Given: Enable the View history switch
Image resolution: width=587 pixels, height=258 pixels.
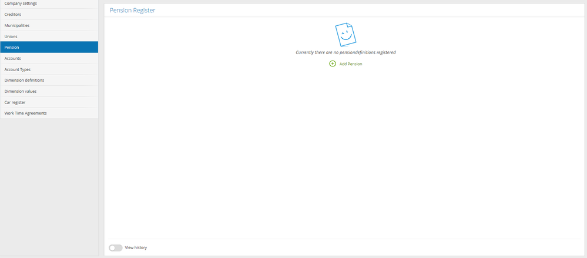Looking at the screenshot, I should pos(115,248).
